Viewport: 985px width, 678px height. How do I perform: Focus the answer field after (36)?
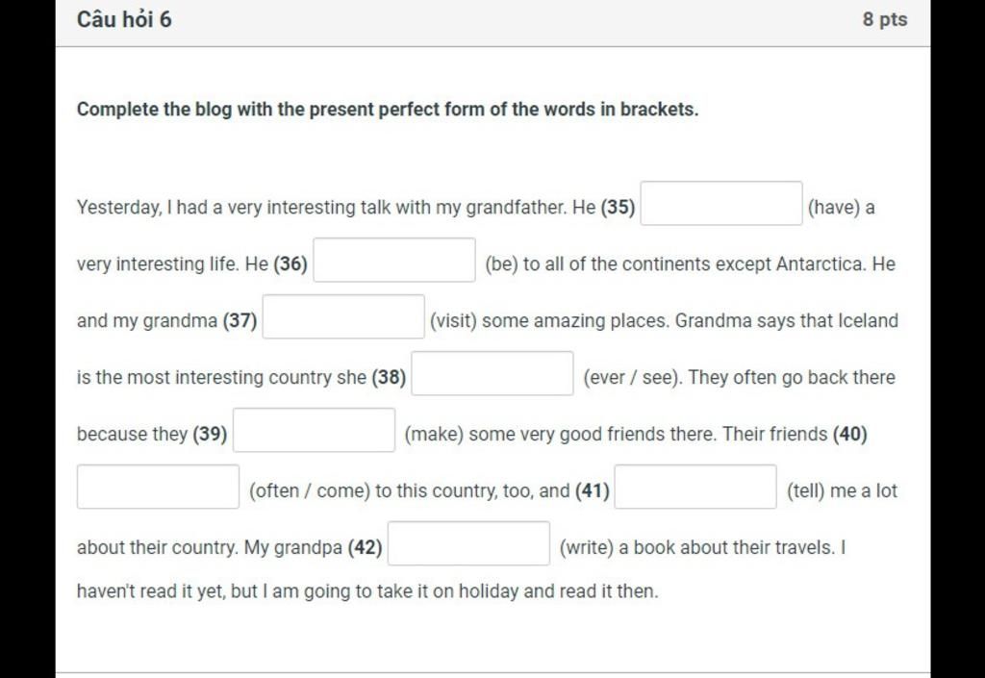click(394, 261)
